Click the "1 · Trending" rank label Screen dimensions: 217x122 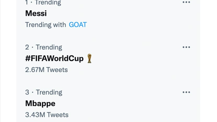click(x=43, y=3)
